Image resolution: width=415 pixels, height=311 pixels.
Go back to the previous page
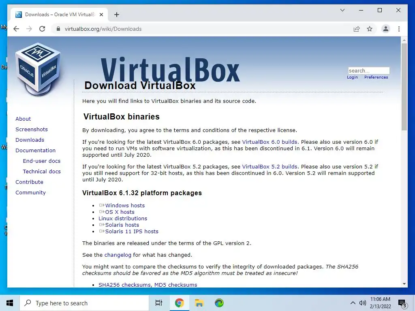[x=16, y=29]
